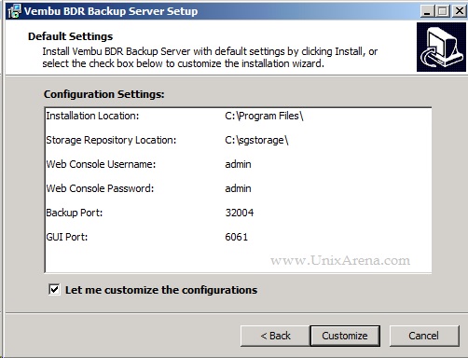This screenshot has height=358, width=468.
Task: Click the www.UnixArena.com watermark
Action: (x=340, y=260)
